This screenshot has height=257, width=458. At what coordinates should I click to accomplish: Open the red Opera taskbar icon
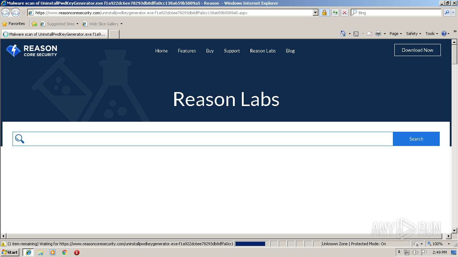tap(77, 252)
